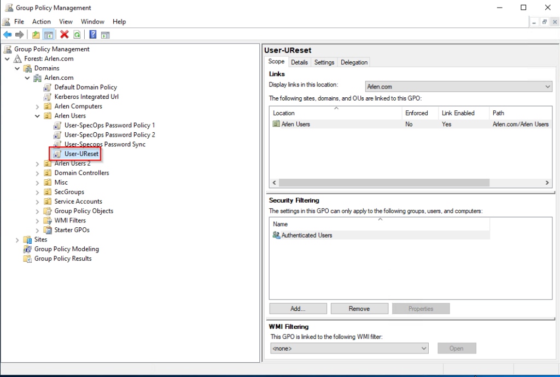Open the WMI filter dropdown showing <none>

click(349, 349)
